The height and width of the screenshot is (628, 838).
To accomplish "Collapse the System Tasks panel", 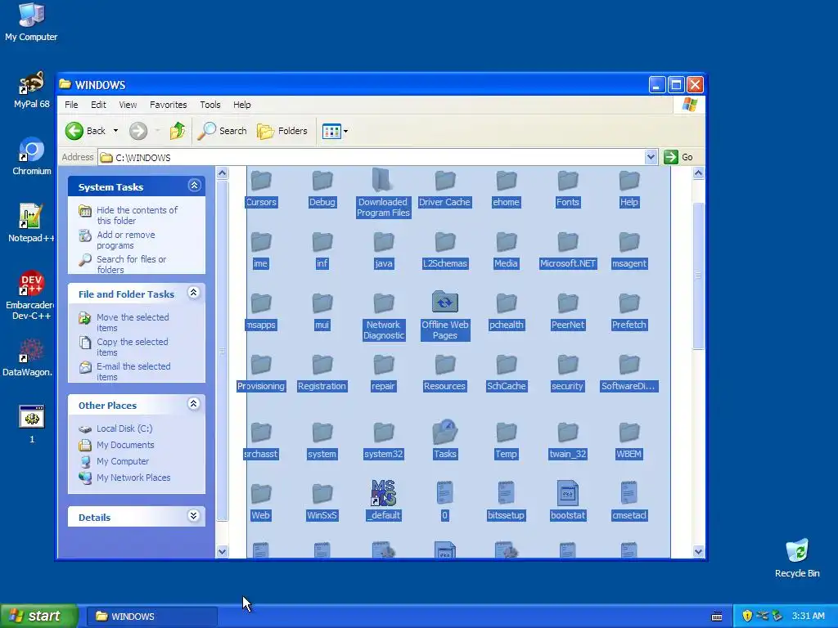I will pos(194,186).
